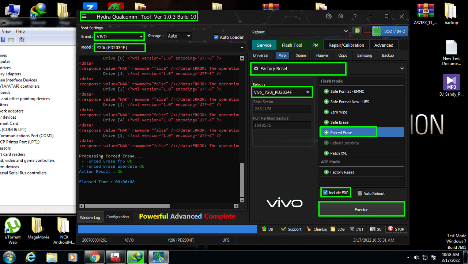468x264 pixels.
Task: Select the Samsung brand sub-tab
Action: coord(365,56)
